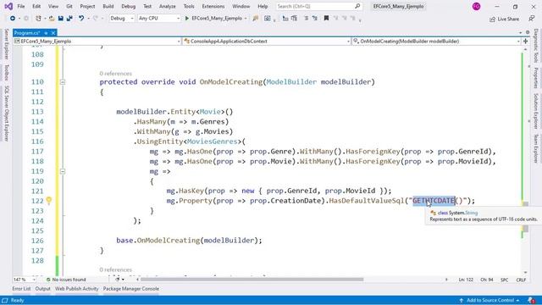Switch to the Error List tab
Screen dimensions: 542x305
point(21,289)
